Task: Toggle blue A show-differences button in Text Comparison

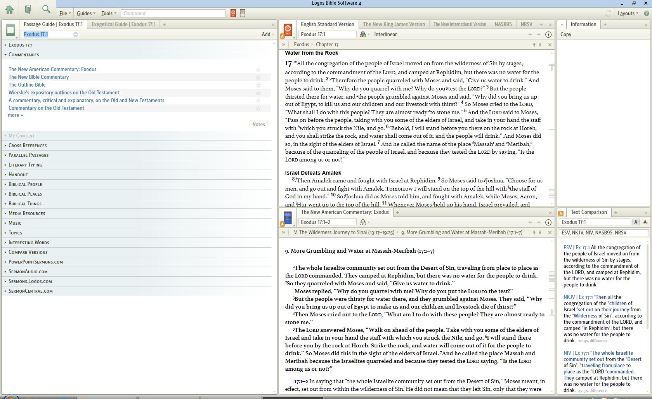Action: [x=636, y=222]
